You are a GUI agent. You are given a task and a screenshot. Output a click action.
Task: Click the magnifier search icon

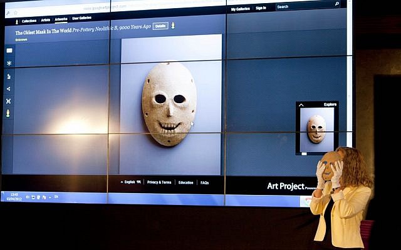coord(337,4)
